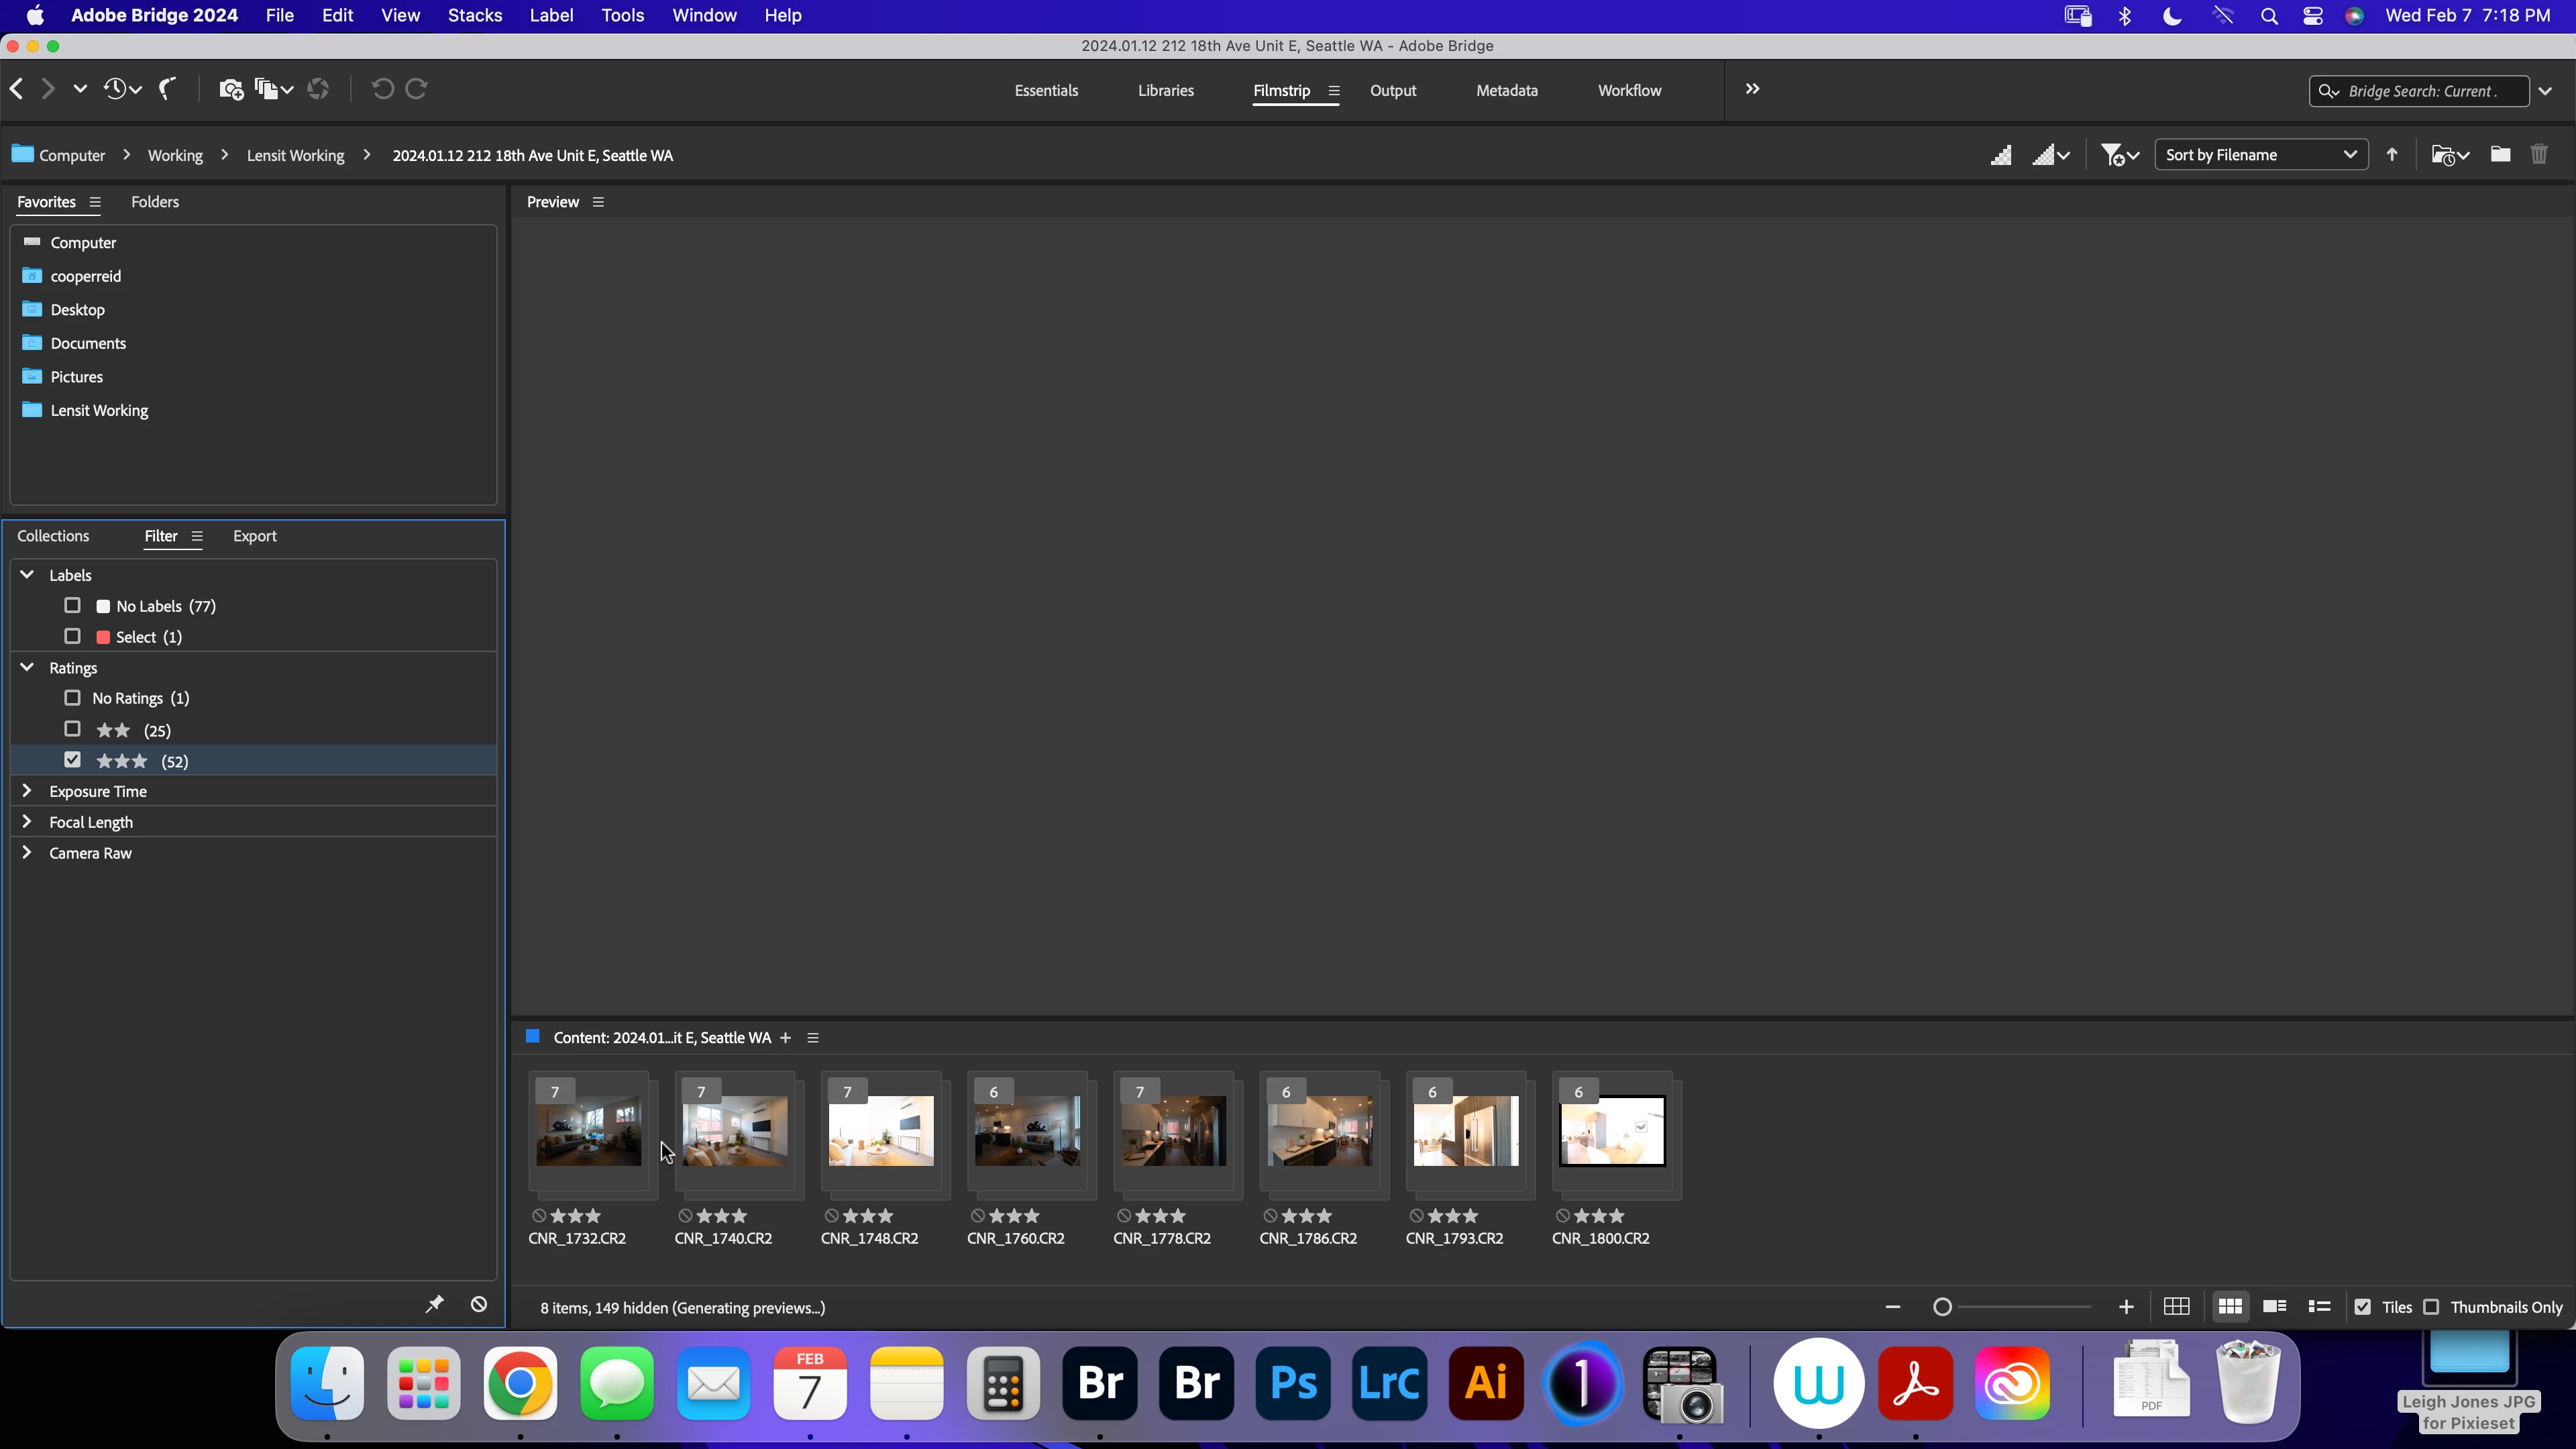Viewport: 2576px width, 1449px height.
Task: Switch to list view icon in status bar
Action: coord(2319,1307)
